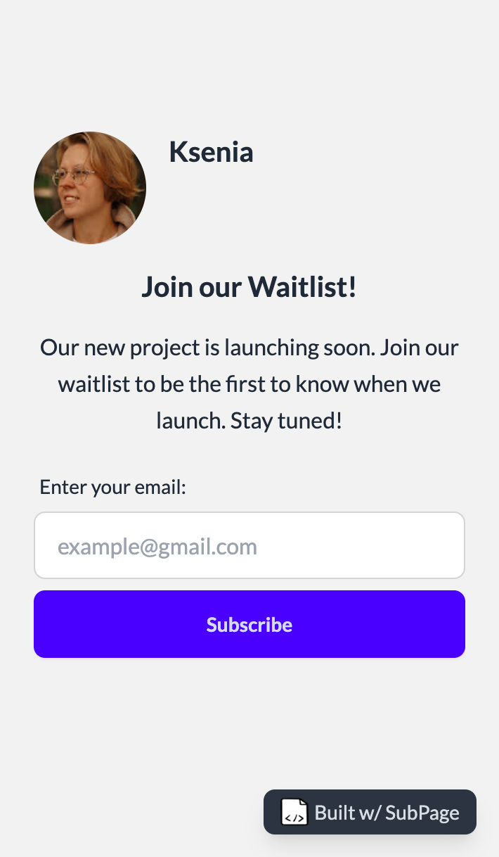Click the Enter your email label

coord(112,487)
